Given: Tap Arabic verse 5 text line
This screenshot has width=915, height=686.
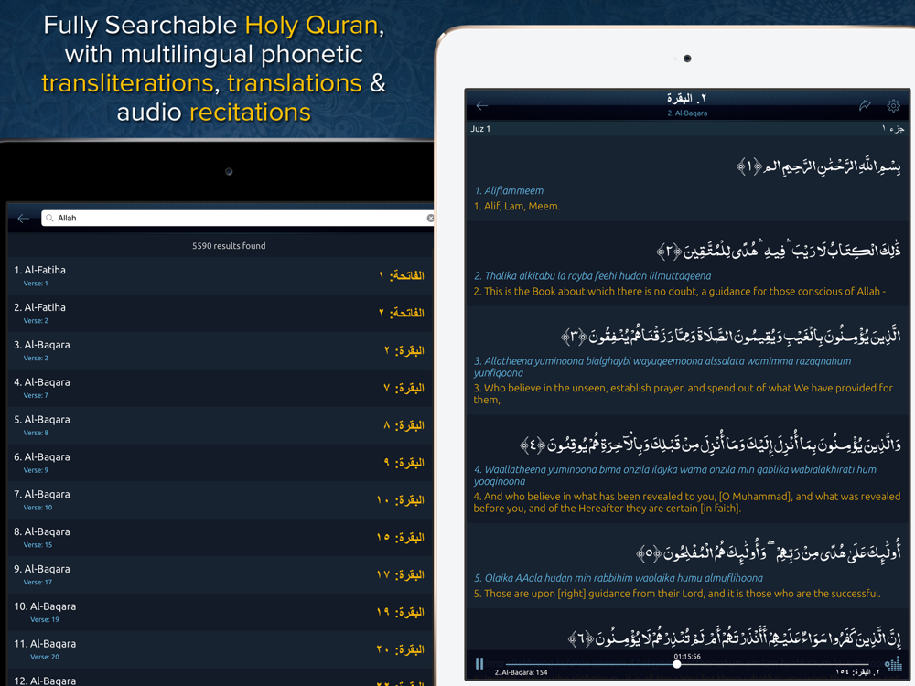Looking at the screenshot, I should click(x=769, y=552).
